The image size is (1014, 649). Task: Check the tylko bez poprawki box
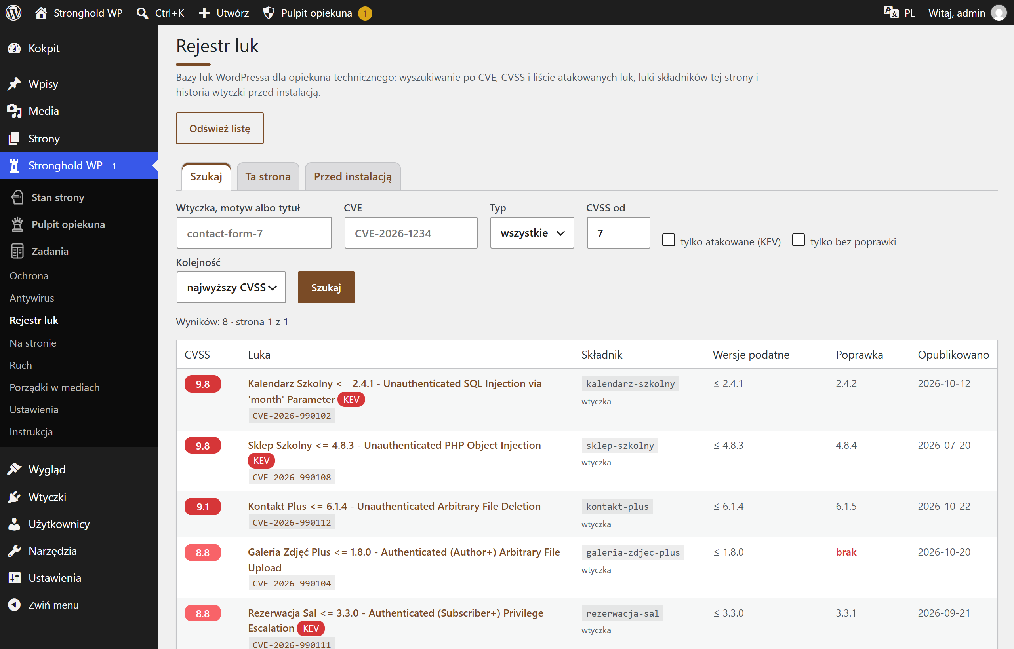point(799,240)
